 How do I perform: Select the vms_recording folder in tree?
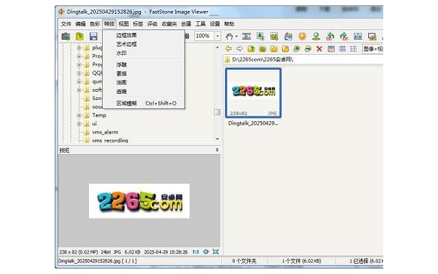pos(110,140)
